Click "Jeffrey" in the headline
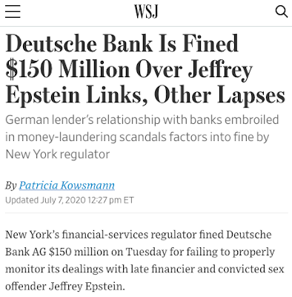Image resolution: width=292 pixels, height=297 pixels. tap(220, 71)
